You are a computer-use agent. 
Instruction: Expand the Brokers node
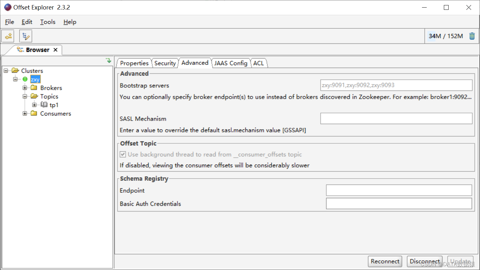pyautogui.click(x=25, y=88)
